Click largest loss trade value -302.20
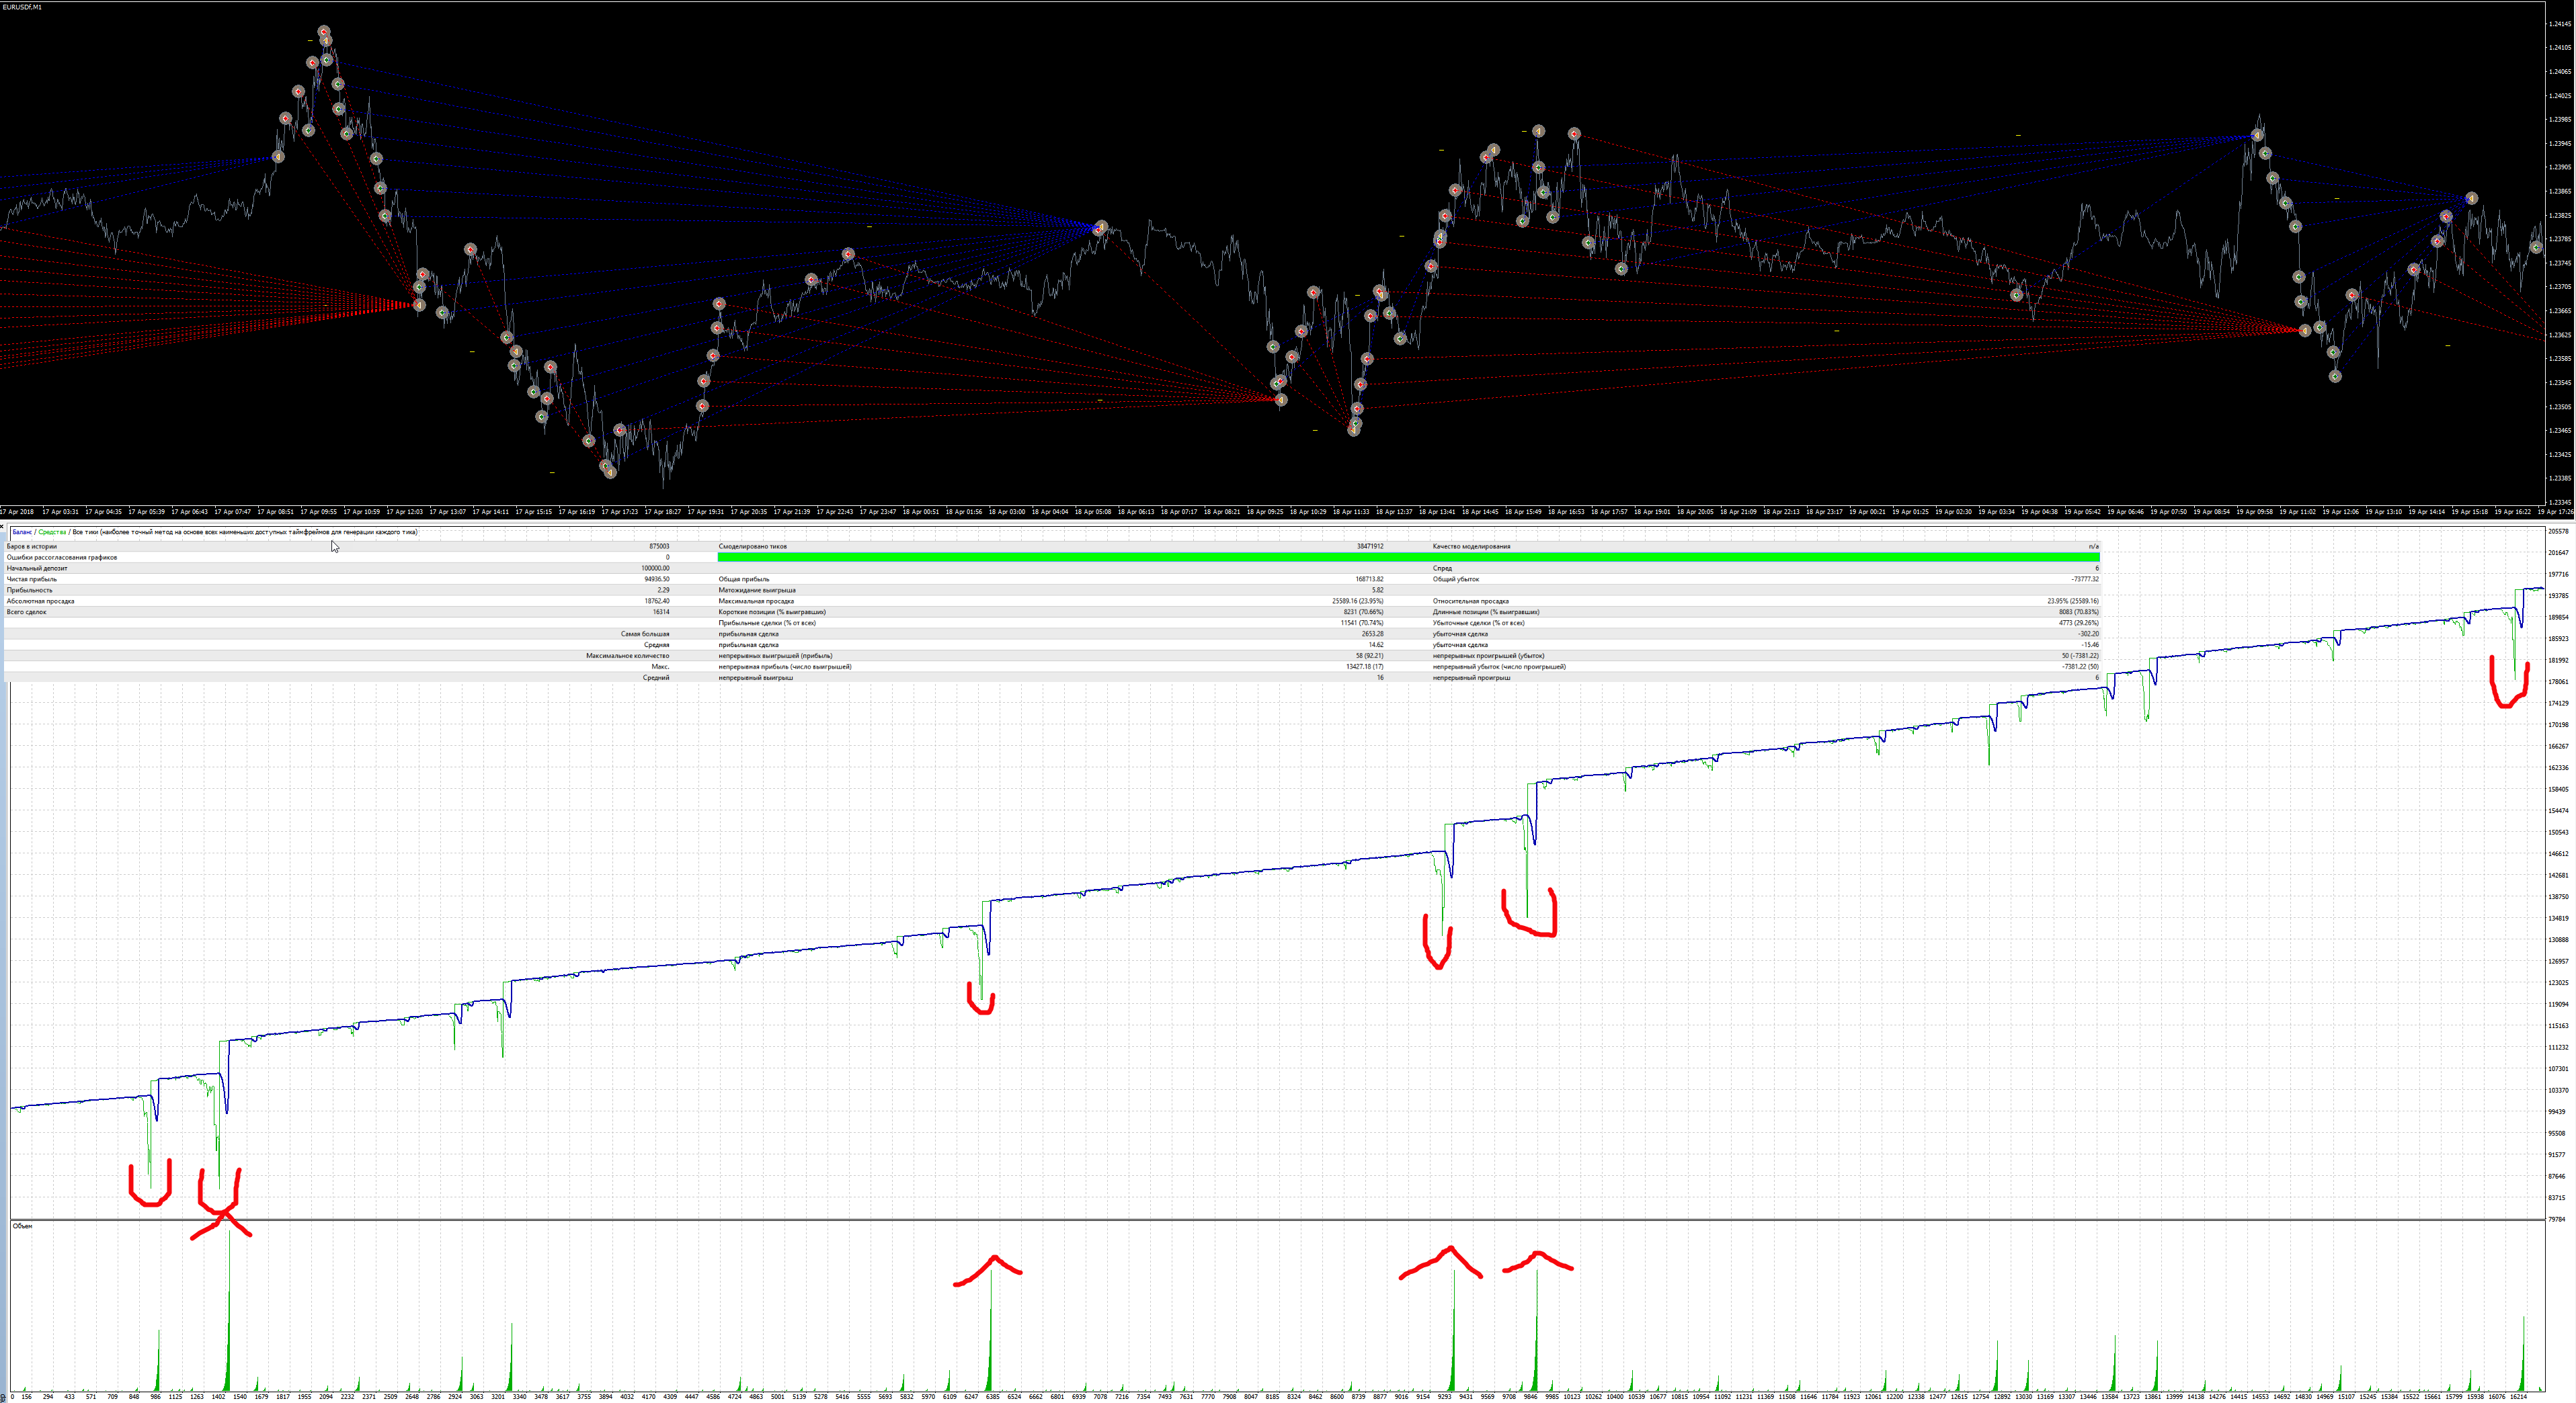 coord(2088,634)
